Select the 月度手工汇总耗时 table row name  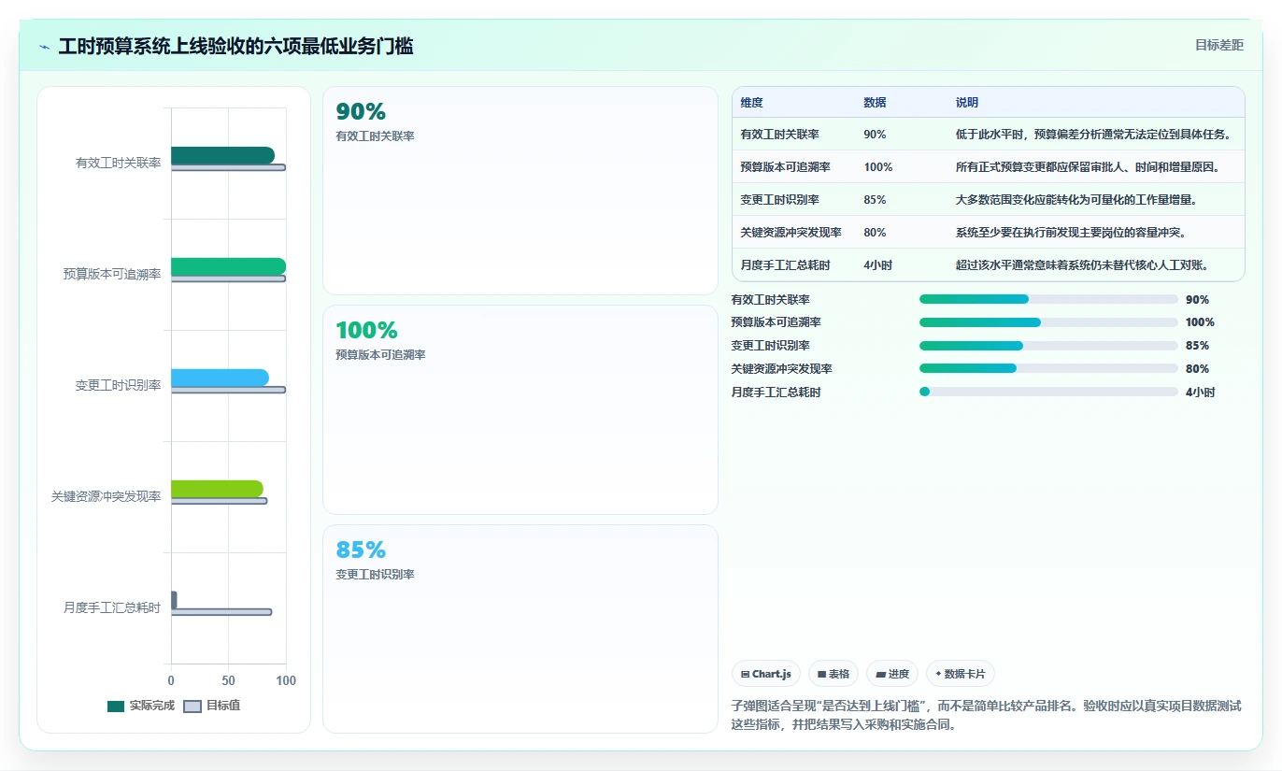[785, 265]
